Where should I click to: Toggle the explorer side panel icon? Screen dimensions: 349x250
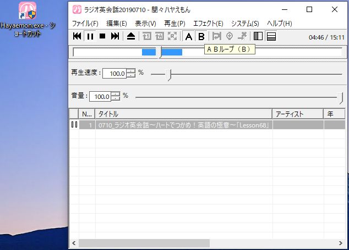pyautogui.click(x=258, y=36)
